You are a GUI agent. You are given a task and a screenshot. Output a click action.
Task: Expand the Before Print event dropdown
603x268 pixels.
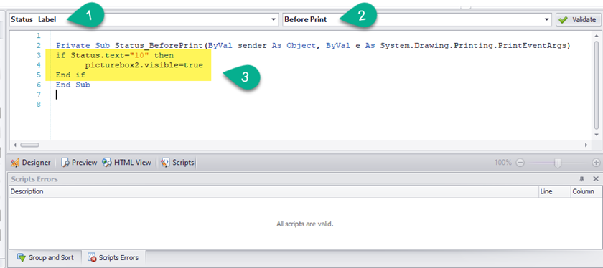click(x=547, y=19)
